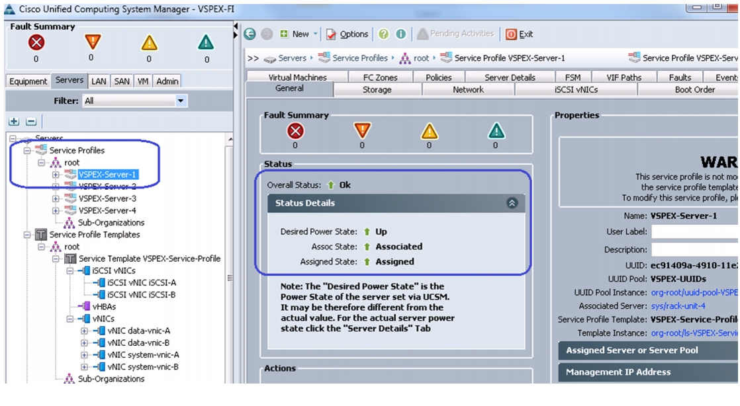Screen dimensions: 740x406
Task: Select VSPEX-Server-1 in the tree
Action: point(107,175)
